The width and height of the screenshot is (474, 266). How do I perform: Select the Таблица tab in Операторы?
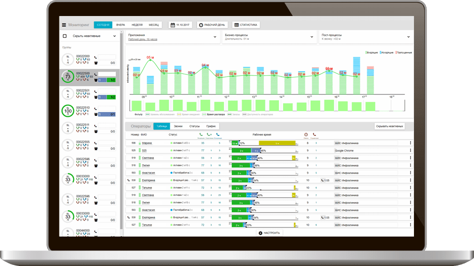click(x=162, y=127)
